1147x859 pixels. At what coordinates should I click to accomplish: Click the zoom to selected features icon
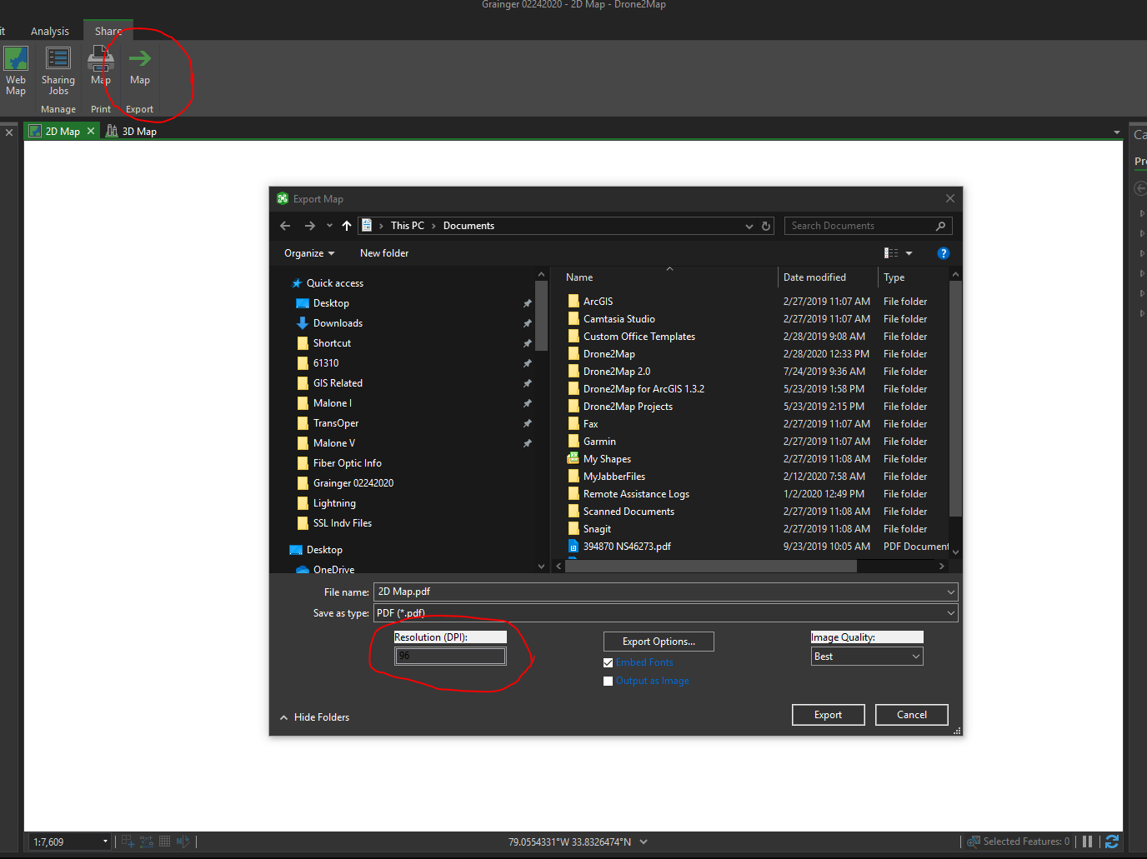point(973,842)
